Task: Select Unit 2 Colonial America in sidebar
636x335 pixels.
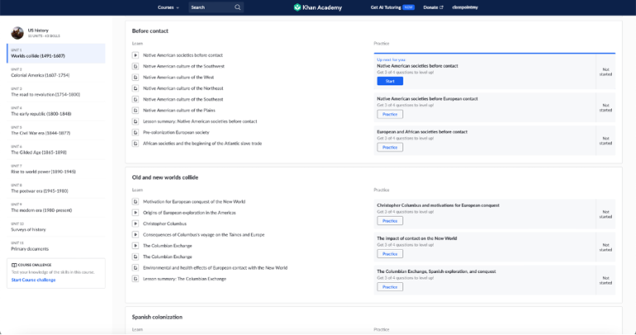Action: coord(56,73)
